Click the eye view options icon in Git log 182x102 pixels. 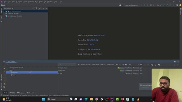pos(126,65)
